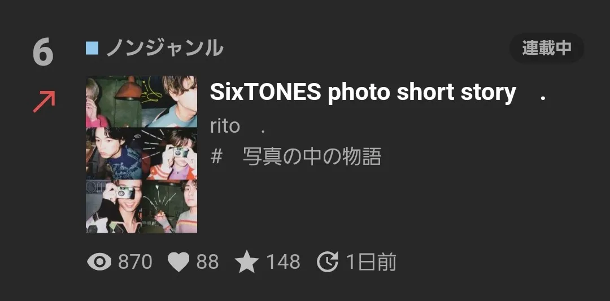Click the 88 likes count
Viewport: 610px width, 301px height.
(x=207, y=261)
